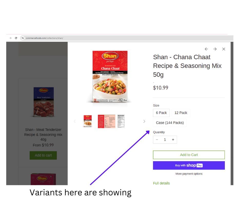Move thumbnail carousel back with left chevron
This screenshot has height=202, width=241.
[x=75, y=121]
